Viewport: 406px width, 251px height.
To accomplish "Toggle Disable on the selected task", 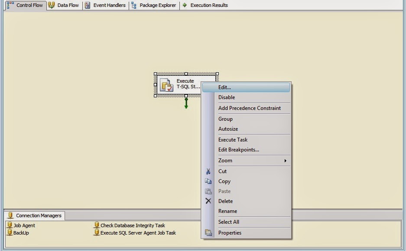I will (227, 97).
